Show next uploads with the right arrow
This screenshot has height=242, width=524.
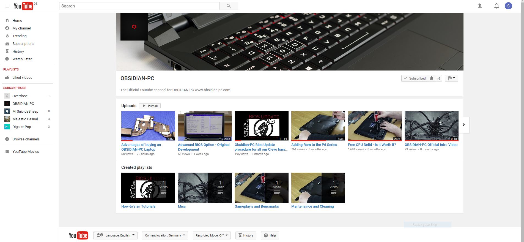tap(464, 125)
